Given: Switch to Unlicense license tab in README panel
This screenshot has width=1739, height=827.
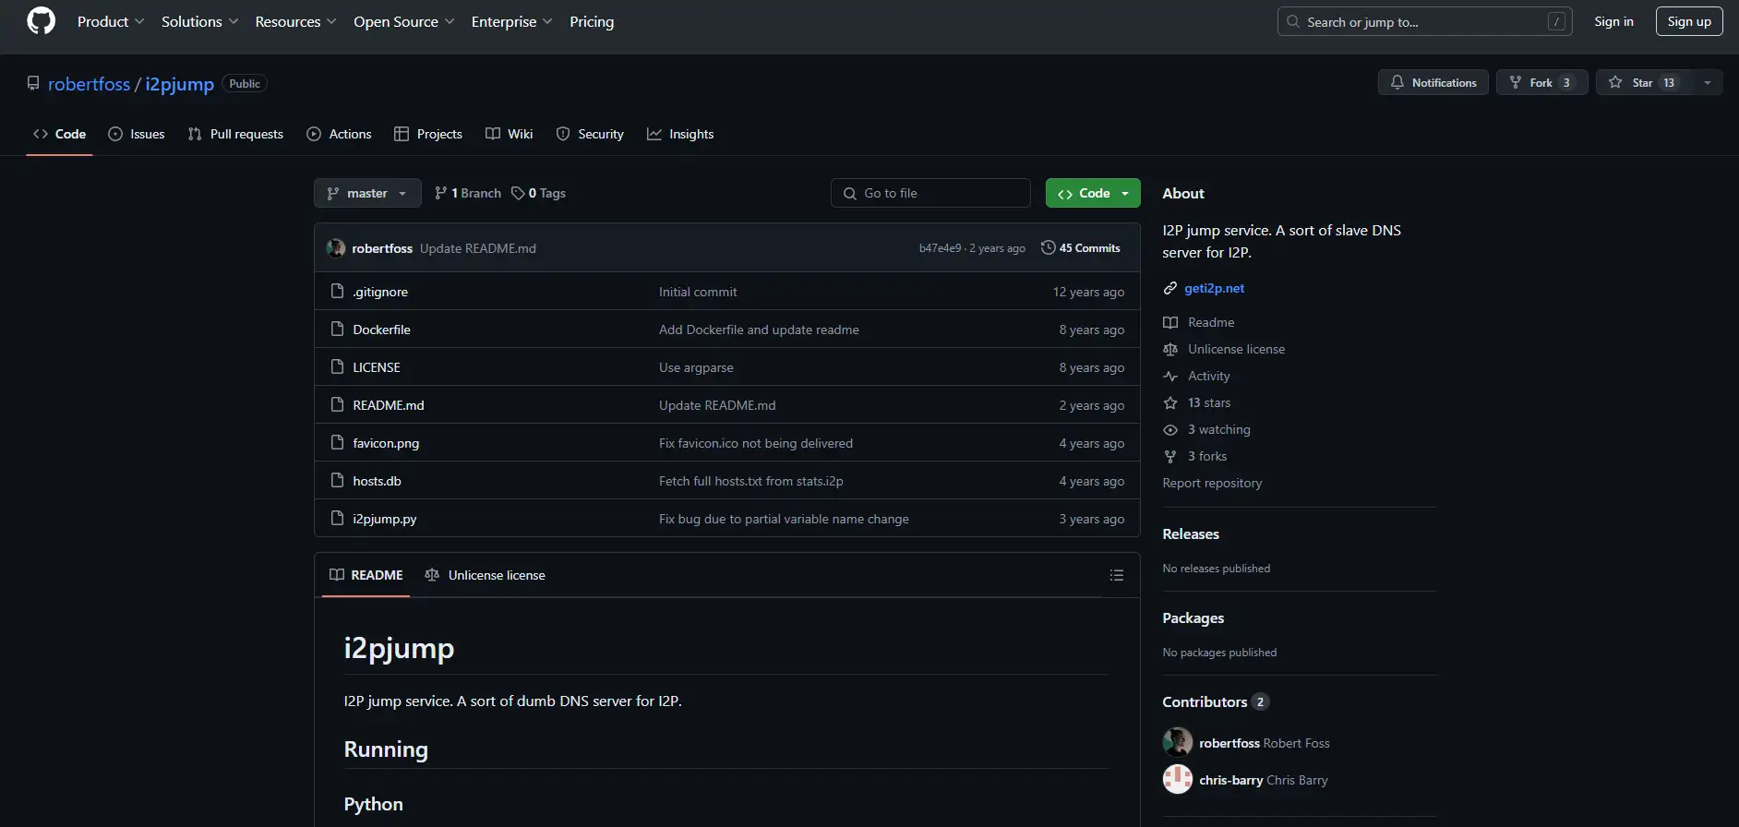Looking at the screenshot, I should 486,575.
